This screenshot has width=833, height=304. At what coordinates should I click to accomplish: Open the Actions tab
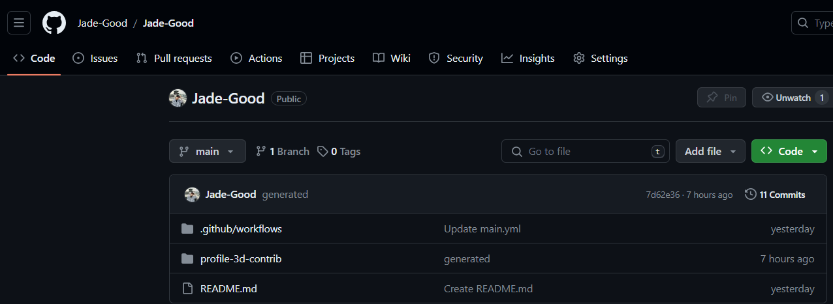(257, 59)
